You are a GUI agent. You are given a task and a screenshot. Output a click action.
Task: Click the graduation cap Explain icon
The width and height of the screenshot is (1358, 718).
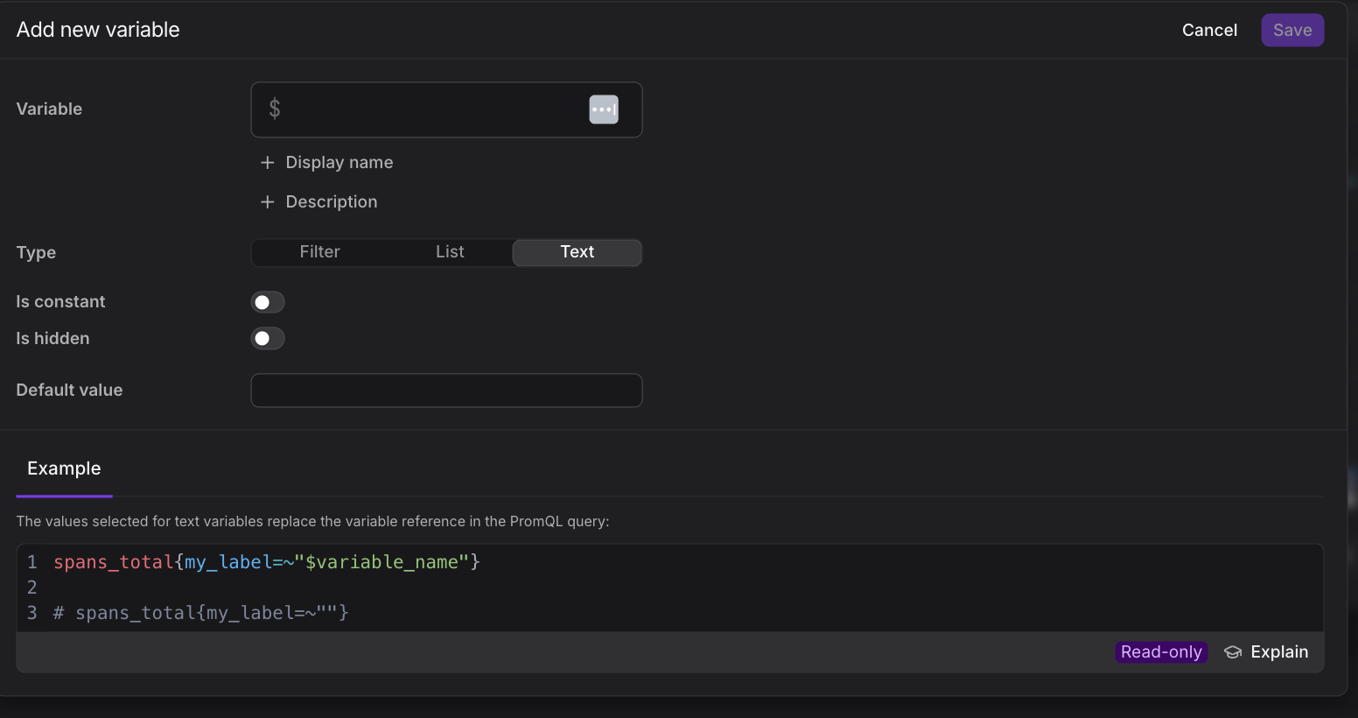[1233, 652]
